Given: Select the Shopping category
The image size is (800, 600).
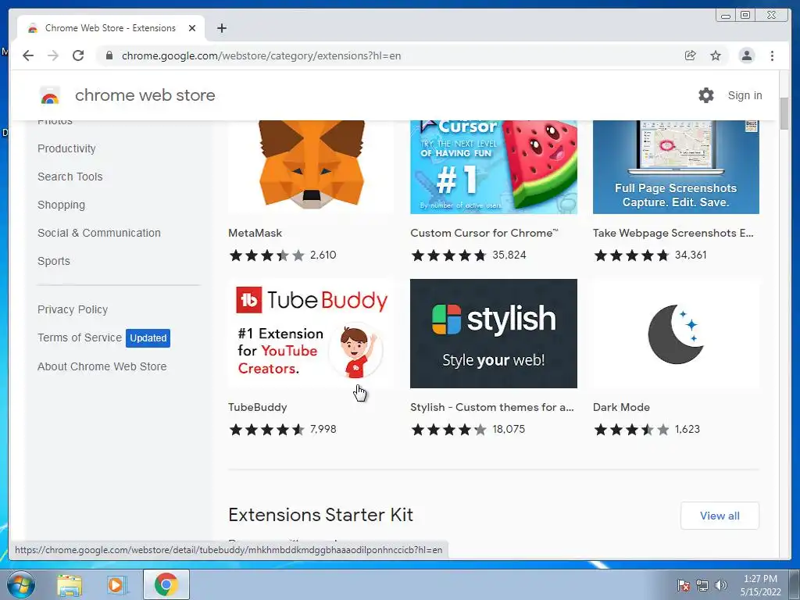Looking at the screenshot, I should pyautogui.click(x=61, y=205).
